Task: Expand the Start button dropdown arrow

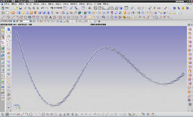Action: [9, 8]
